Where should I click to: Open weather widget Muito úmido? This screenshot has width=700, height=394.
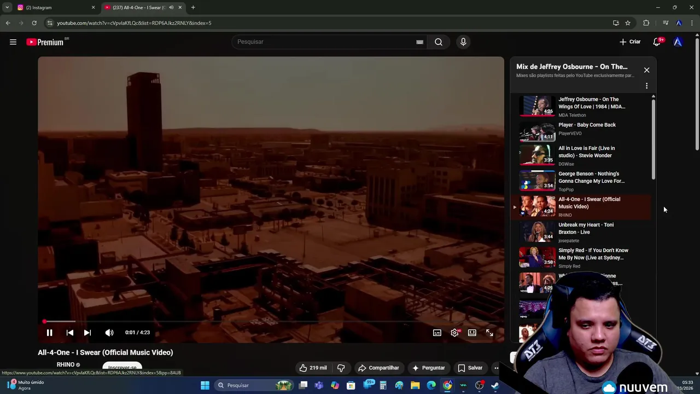(x=25, y=385)
